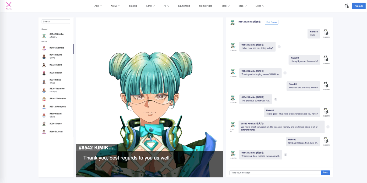Click the '#8542 KIMIK...' name banner
This screenshot has height=183, width=367.
(x=96, y=148)
